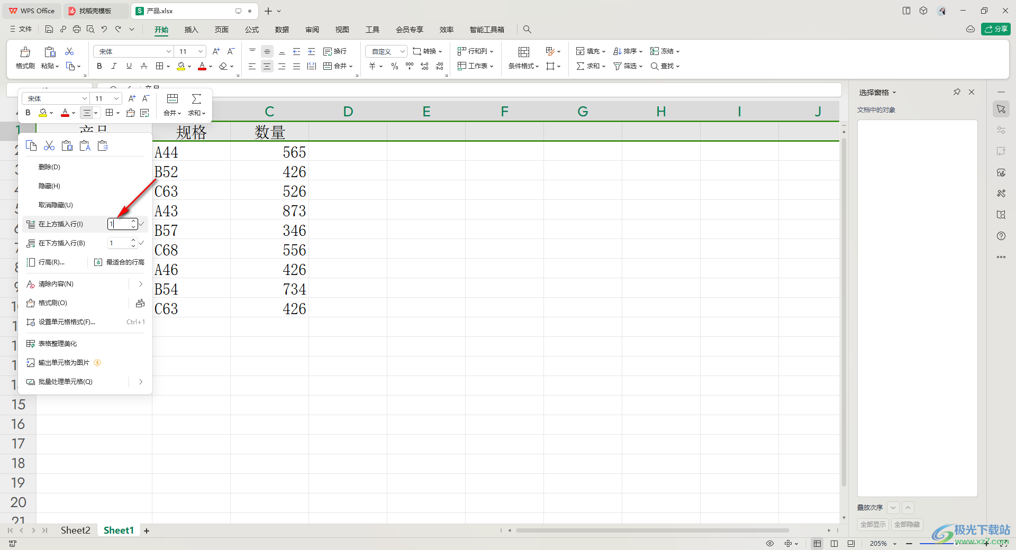
Task: Click 表格整理美化 icon in context menu
Action: (31, 344)
